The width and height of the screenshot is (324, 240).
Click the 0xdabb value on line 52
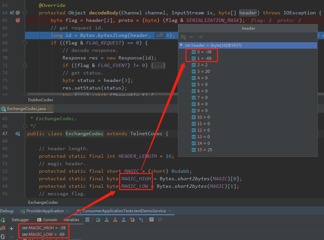[x=180, y=171]
